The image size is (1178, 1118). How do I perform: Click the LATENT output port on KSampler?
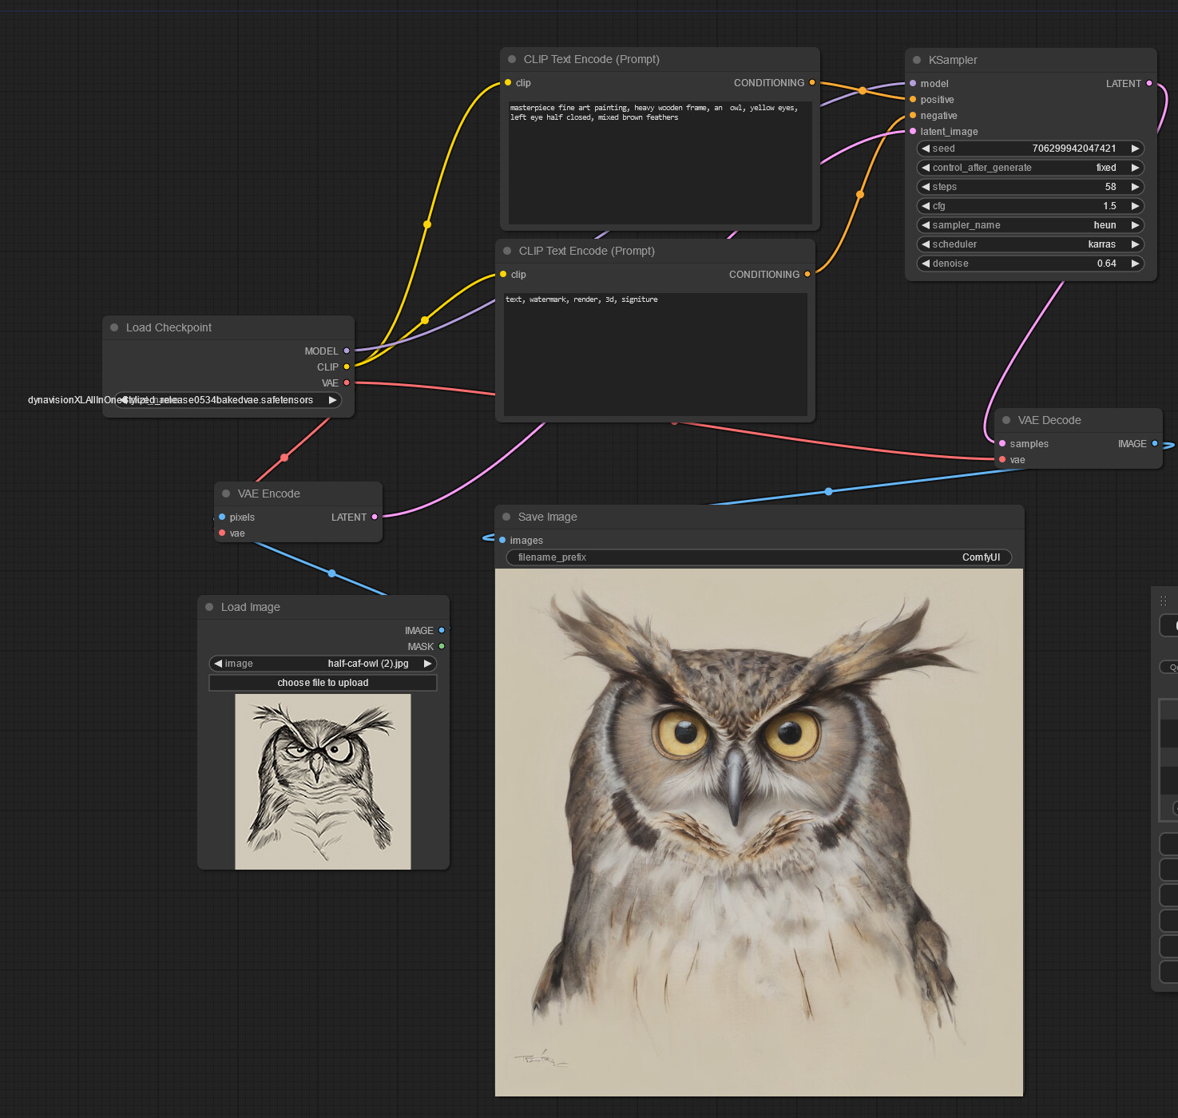(1149, 83)
